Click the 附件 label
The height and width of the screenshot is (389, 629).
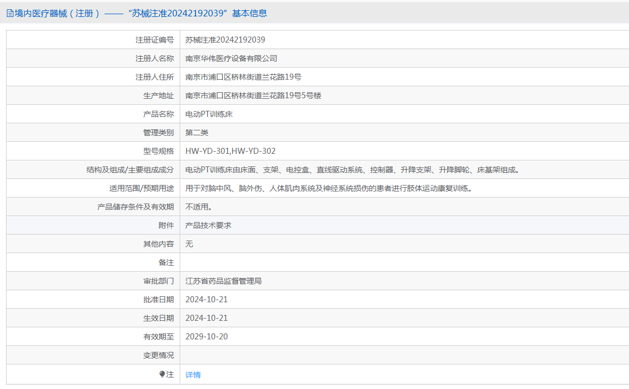pos(166,225)
